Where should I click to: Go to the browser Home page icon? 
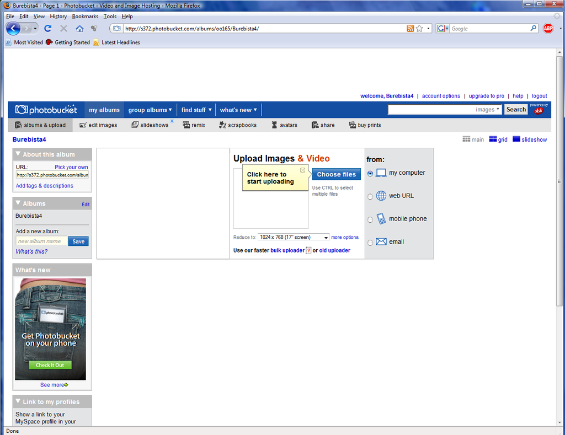(x=79, y=29)
